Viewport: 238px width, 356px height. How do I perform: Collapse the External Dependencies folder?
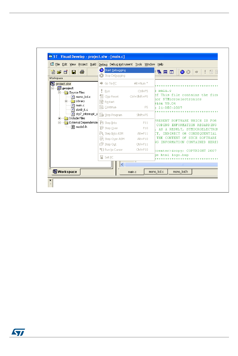click(x=59, y=123)
